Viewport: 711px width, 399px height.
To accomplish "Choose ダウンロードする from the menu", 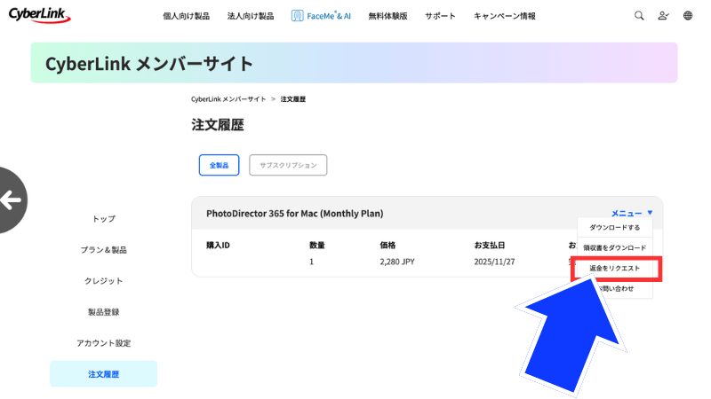I will 615,227.
